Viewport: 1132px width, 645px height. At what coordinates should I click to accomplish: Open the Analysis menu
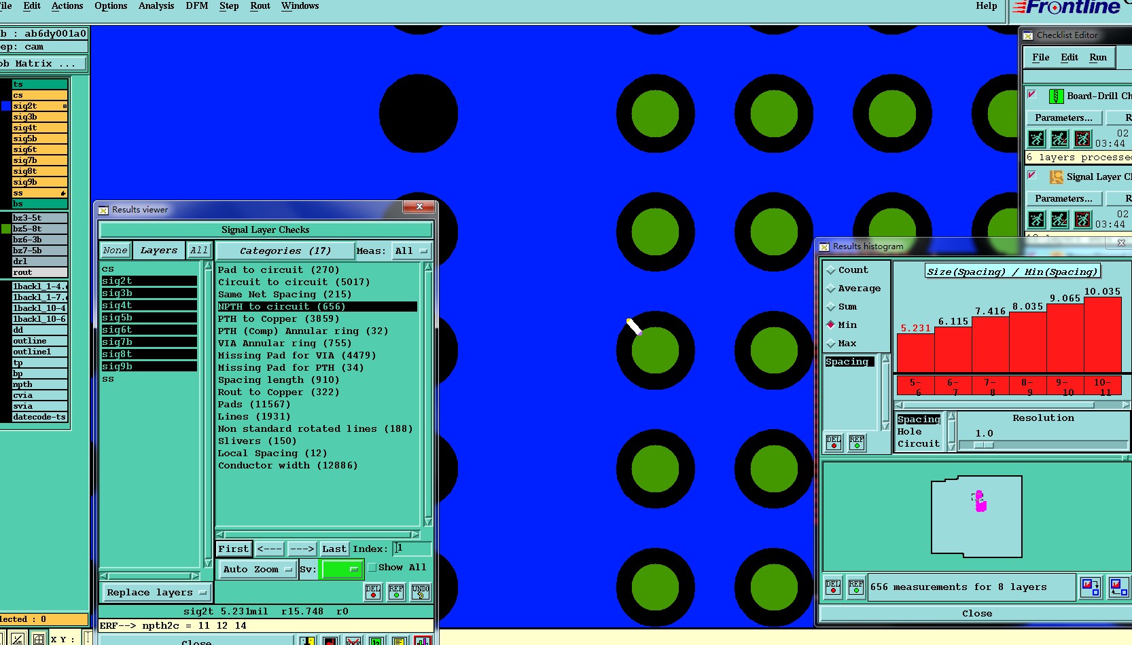click(156, 6)
